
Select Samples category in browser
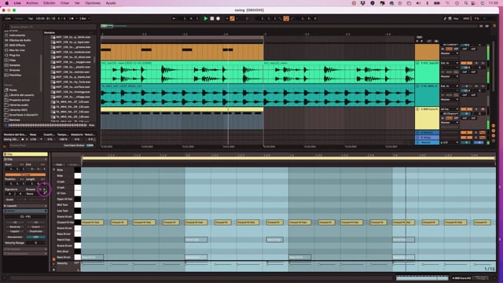pos(14,65)
